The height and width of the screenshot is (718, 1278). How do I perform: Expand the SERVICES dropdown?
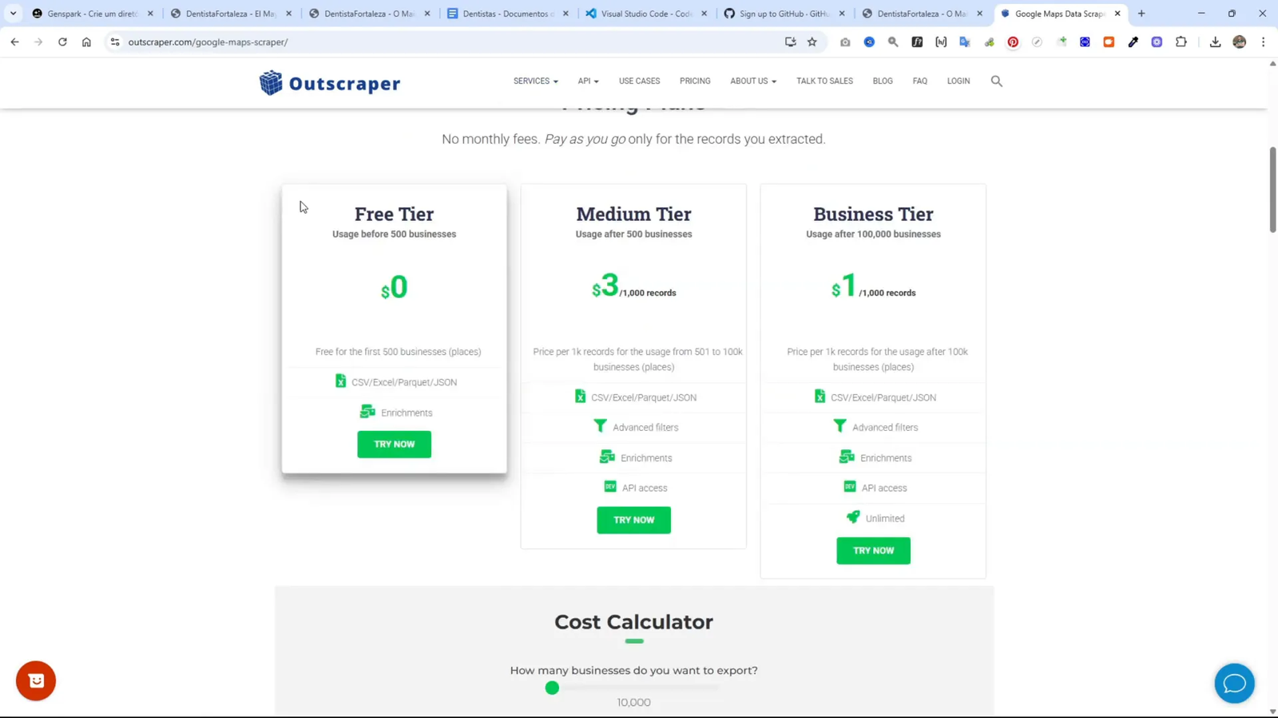tap(534, 81)
